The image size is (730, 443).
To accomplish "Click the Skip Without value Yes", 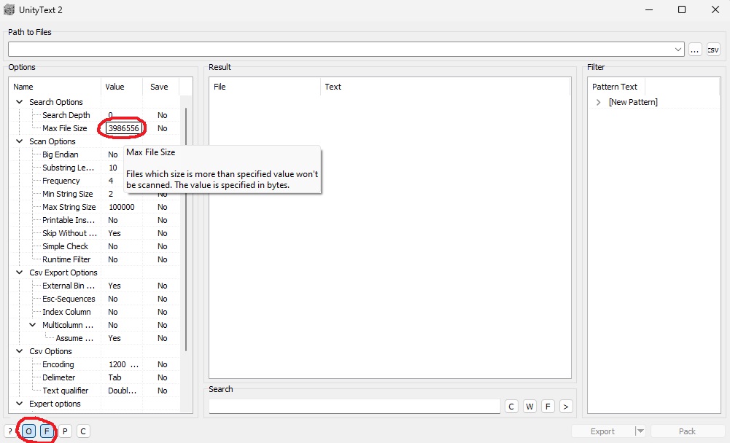I will tap(114, 233).
